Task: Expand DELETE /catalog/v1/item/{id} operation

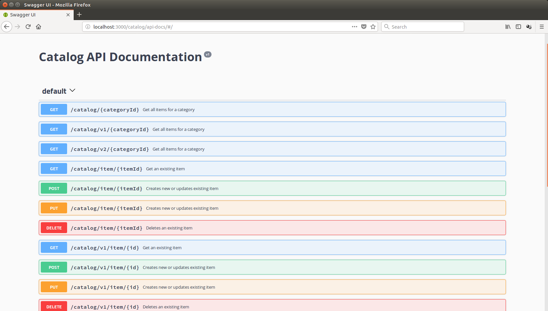Action: tap(272, 305)
